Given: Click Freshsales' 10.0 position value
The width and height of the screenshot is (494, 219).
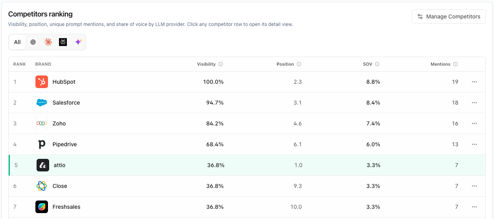Looking at the screenshot, I should coord(296,207).
